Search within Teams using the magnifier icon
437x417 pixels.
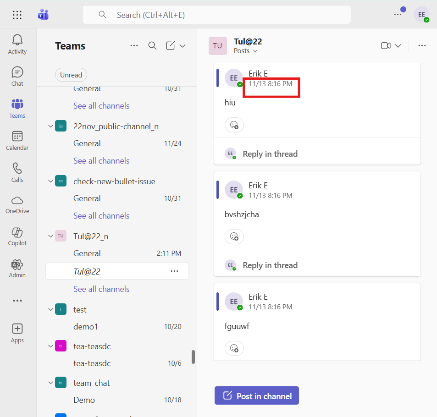click(x=152, y=46)
